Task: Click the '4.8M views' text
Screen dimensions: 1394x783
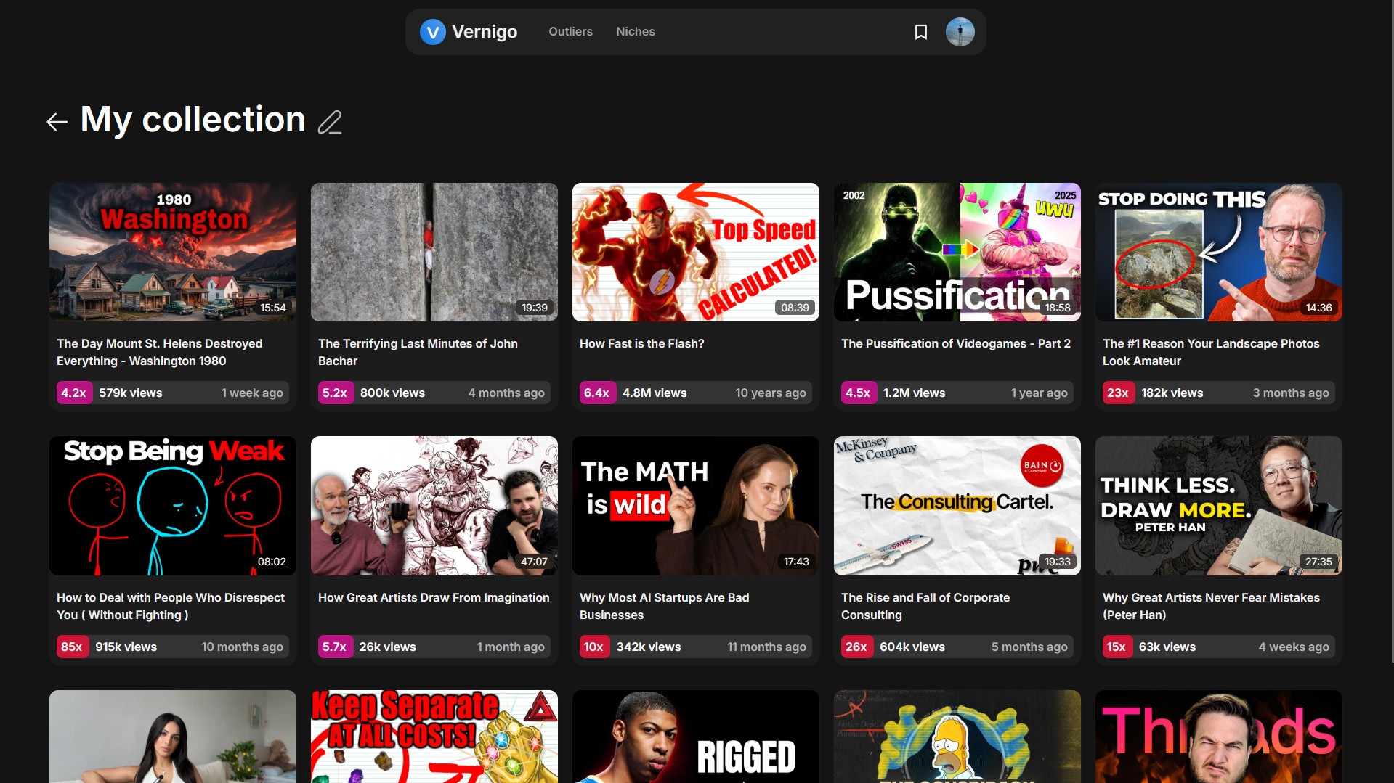Action: point(655,393)
